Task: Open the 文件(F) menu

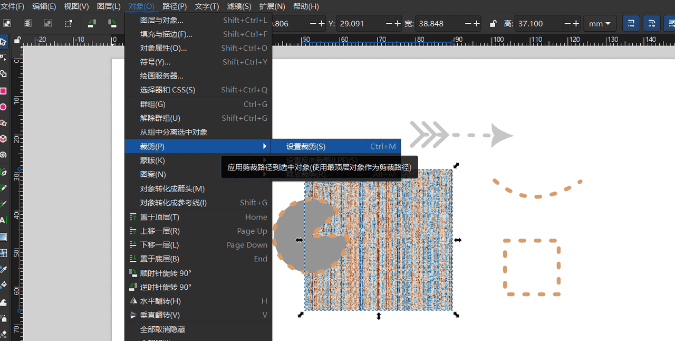Action: point(13,6)
